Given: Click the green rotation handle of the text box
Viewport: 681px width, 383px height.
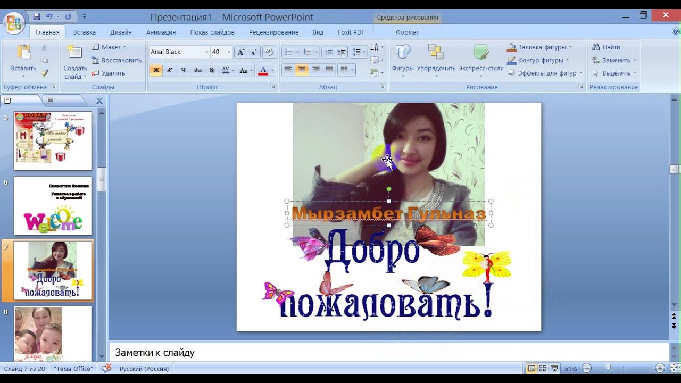Looking at the screenshot, I should (x=389, y=189).
